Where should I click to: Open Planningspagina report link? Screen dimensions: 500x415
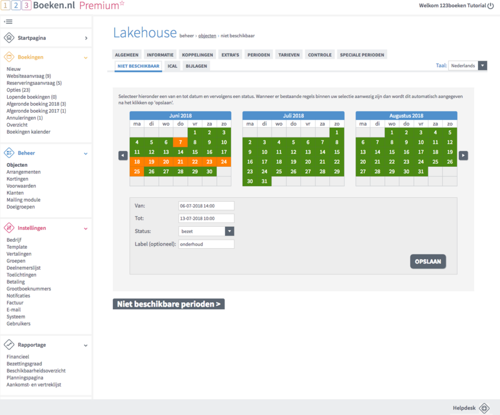(25, 378)
